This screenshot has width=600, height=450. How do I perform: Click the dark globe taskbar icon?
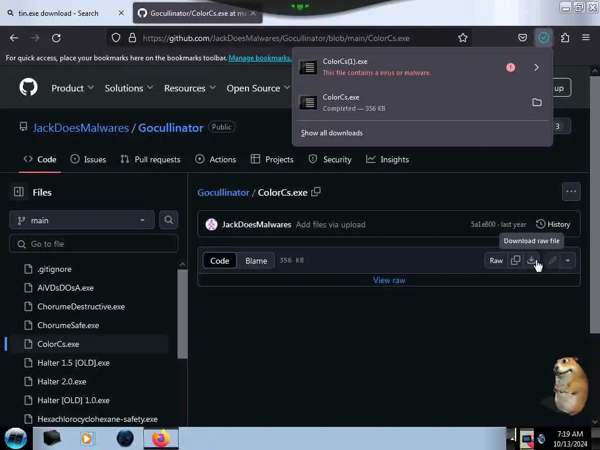(x=125, y=438)
